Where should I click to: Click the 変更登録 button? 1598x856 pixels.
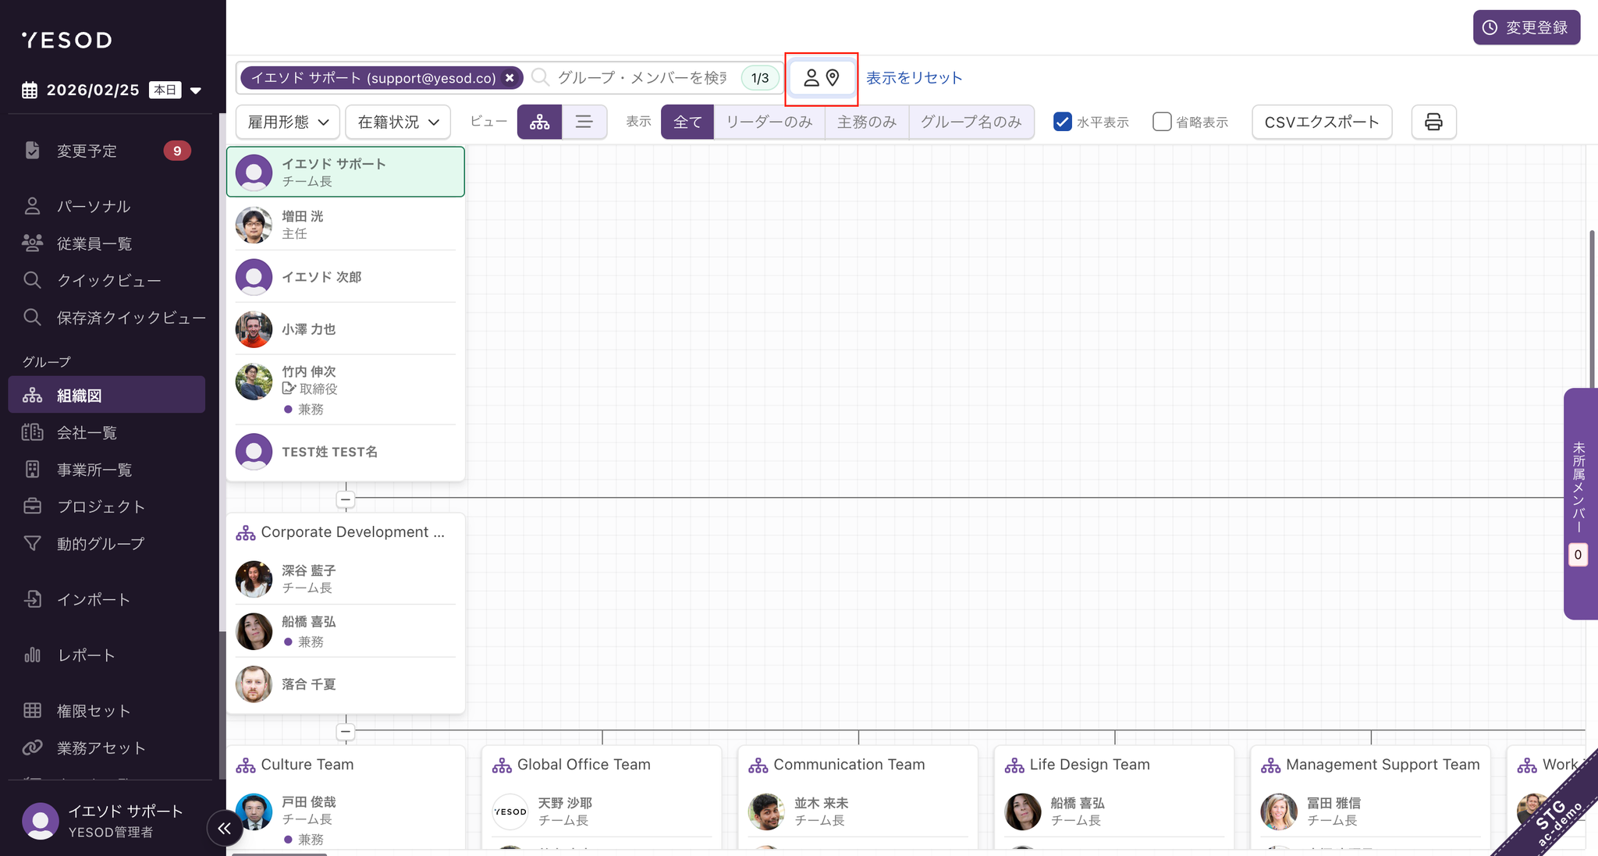click(1525, 27)
